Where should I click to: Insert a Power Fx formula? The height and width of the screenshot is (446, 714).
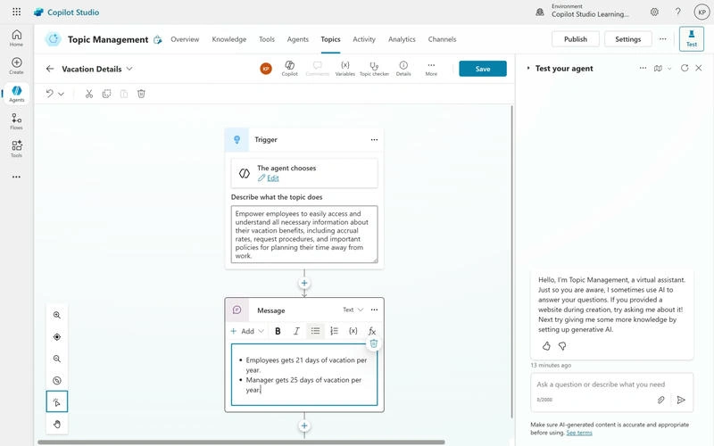372,331
